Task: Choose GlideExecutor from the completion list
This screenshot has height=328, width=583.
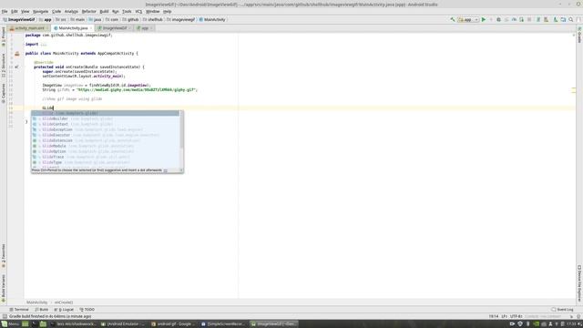Action: 105,135
